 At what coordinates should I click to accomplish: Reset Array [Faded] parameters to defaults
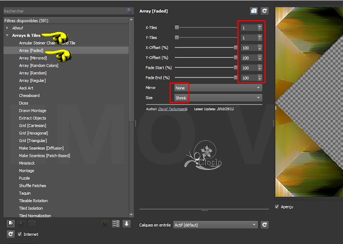[264, 11]
